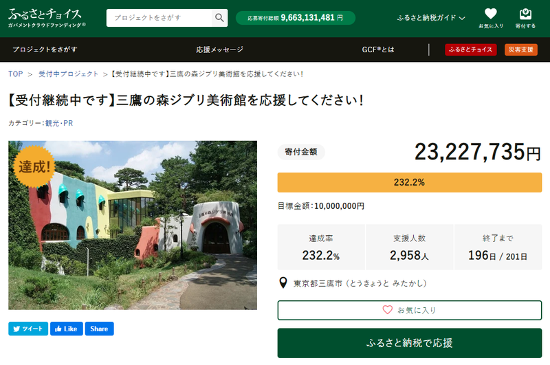Click the 232.2% orange progress bar
Viewport: 550px width, 365px height.
pos(409,182)
